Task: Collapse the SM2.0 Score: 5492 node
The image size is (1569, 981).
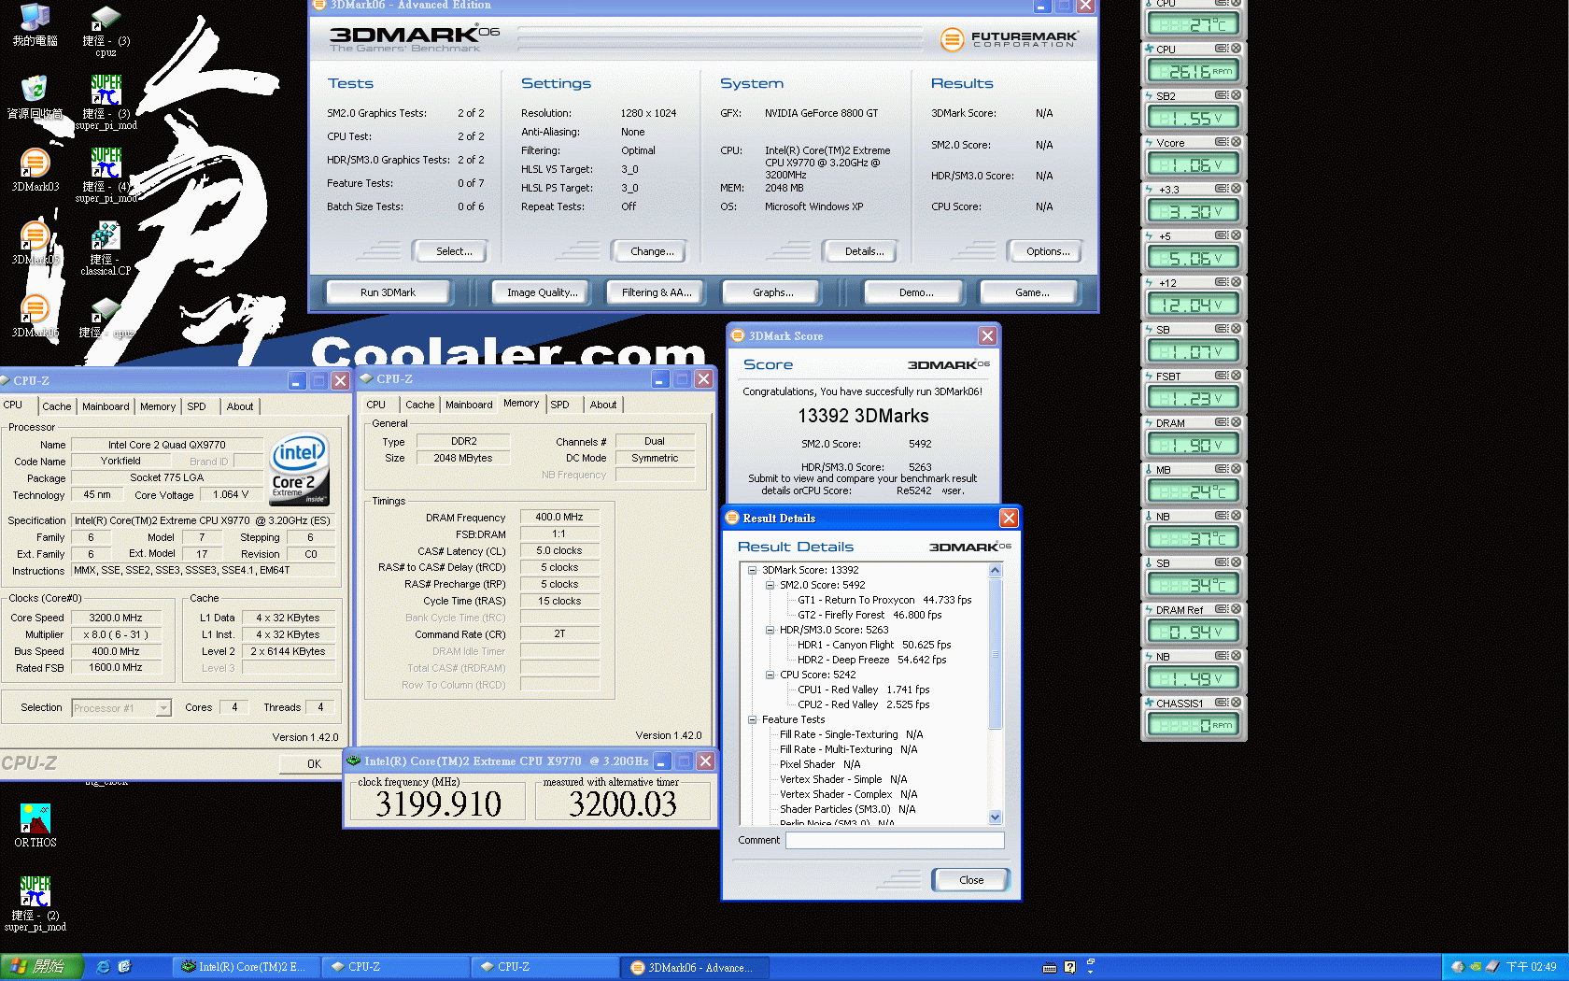Action: coord(770,585)
